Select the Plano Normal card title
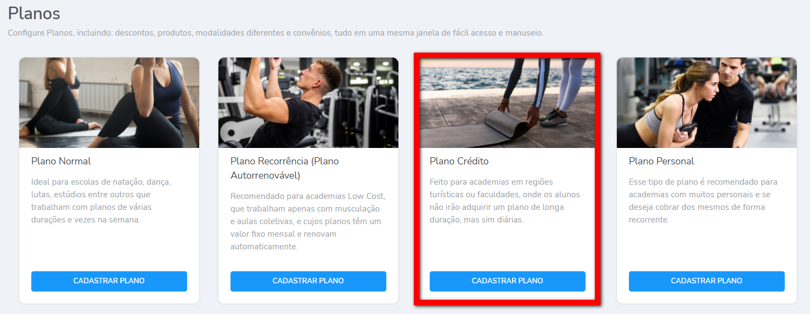Image resolution: width=810 pixels, height=314 pixels. click(x=61, y=161)
